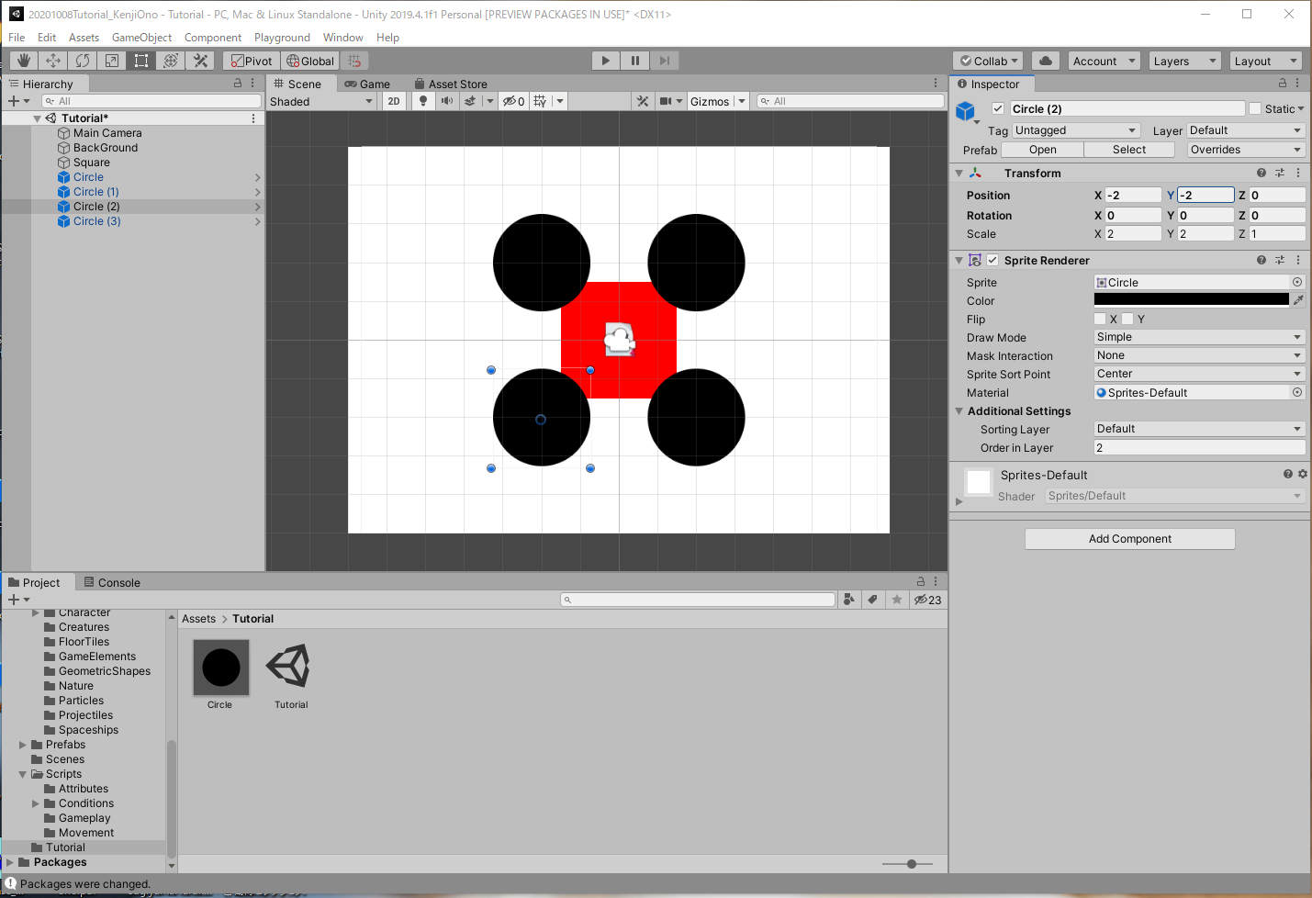Image resolution: width=1312 pixels, height=898 pixels.
Task: Open Shaded draw mode dropdown
Action: click(x=321, y=101)
